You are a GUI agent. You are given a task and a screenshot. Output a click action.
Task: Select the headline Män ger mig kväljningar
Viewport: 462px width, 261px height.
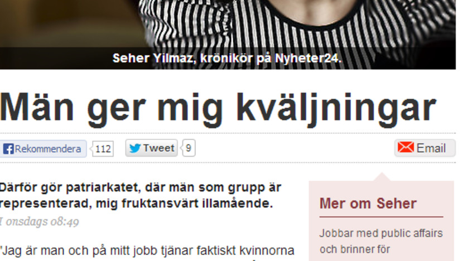click(x=218, y=108)
